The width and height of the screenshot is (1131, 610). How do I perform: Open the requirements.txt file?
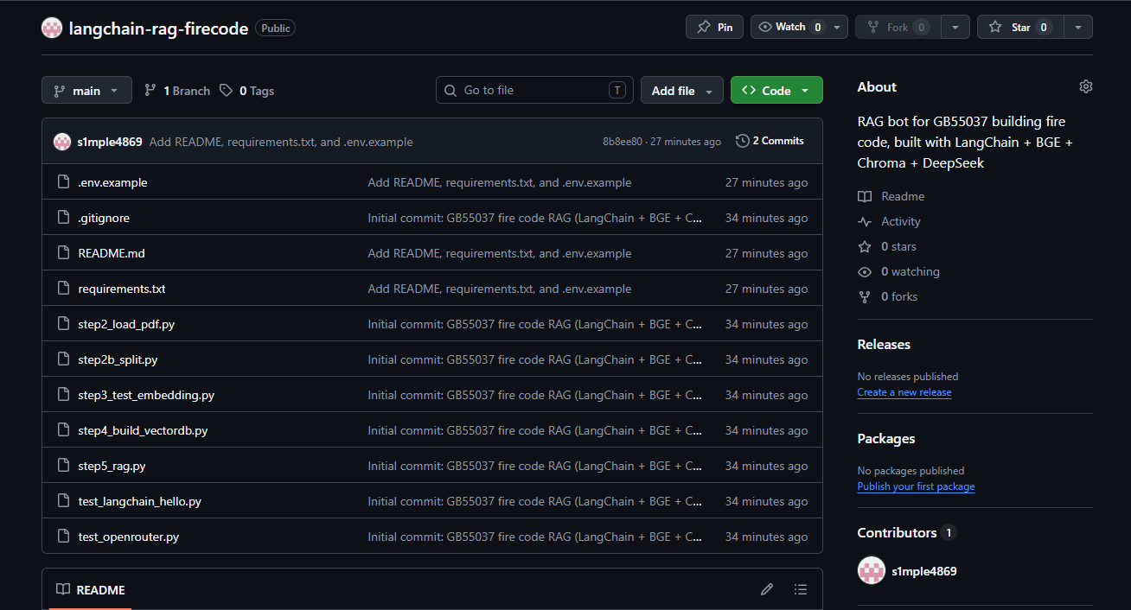(122, 289)
